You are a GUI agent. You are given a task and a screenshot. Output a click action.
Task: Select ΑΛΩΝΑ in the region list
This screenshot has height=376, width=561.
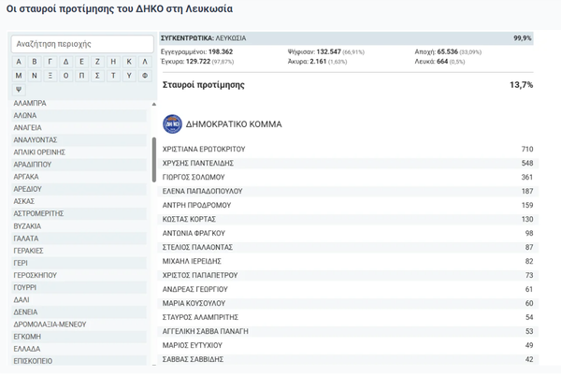tap(79, 116)
